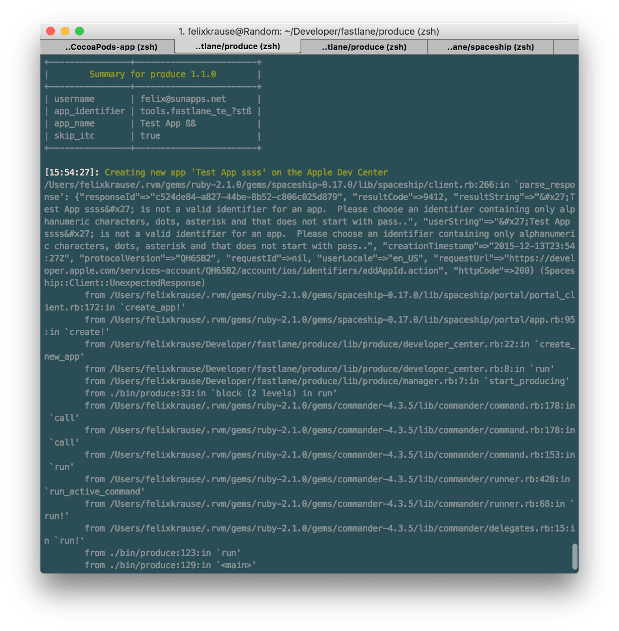Screen dimensions: 619x631
Task: Click './bin/produce:33' block trace line
Action: (x=211, y=393)
